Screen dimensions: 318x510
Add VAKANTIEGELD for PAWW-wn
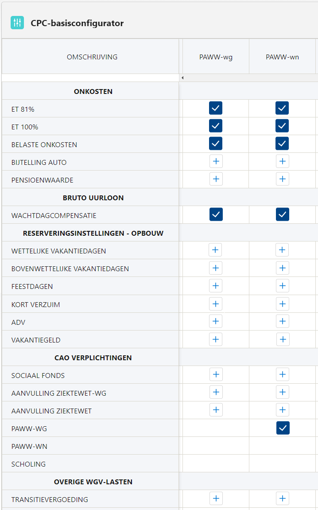(283, 339)
